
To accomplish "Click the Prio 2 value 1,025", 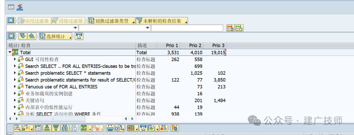I will tap(196, 73).
